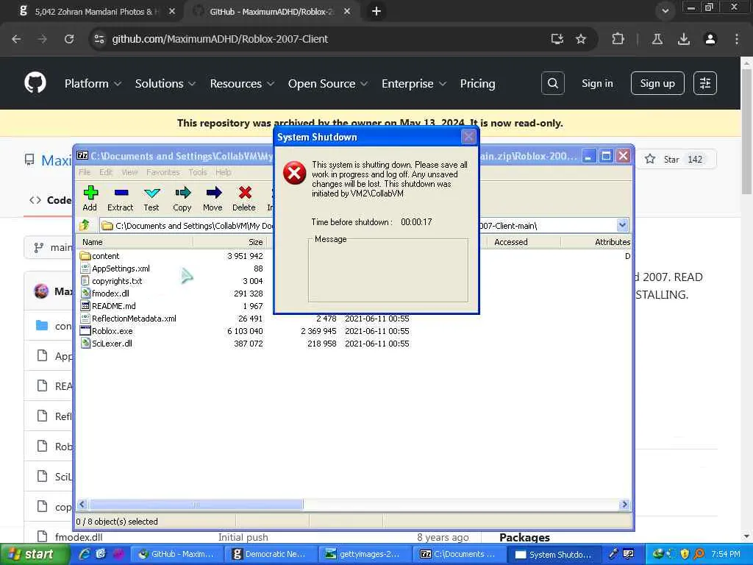Viewport: 753px width, 565px height.
Task: Open the Chrome tab search dropdown arrow
Action: coord(665,11)
